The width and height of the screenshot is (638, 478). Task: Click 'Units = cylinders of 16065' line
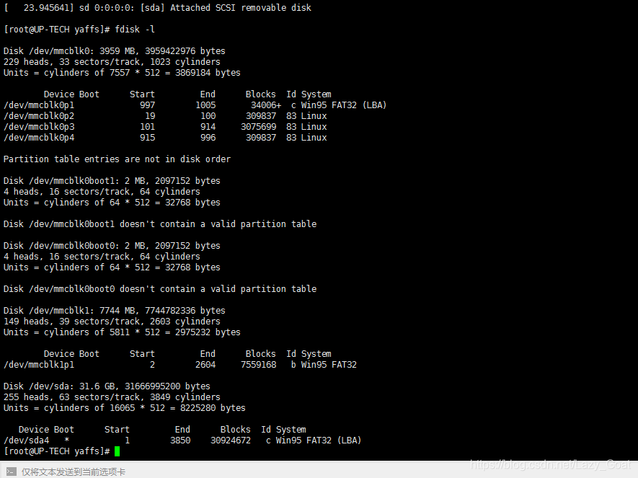(125, 408)
